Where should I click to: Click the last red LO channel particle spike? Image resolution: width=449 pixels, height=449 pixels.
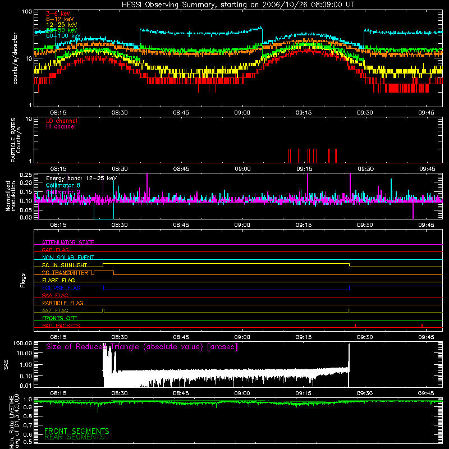pos(336,156)
